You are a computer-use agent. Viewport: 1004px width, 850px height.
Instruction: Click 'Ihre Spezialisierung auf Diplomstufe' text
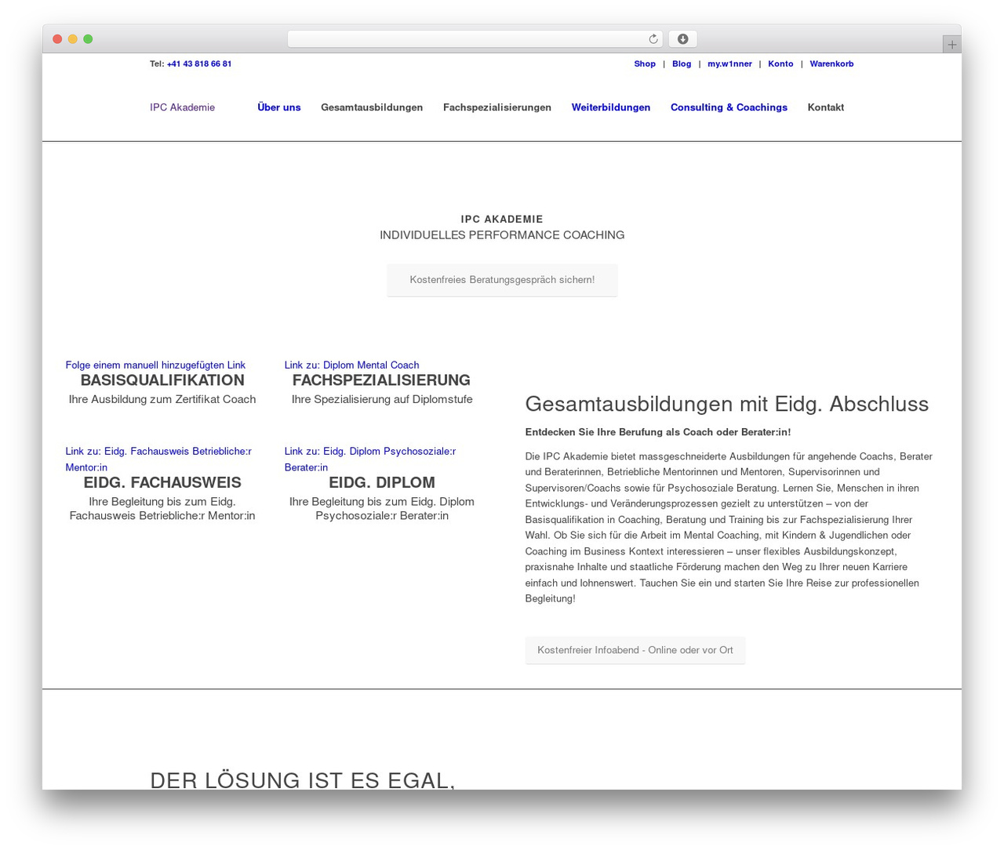click(382, 399)
